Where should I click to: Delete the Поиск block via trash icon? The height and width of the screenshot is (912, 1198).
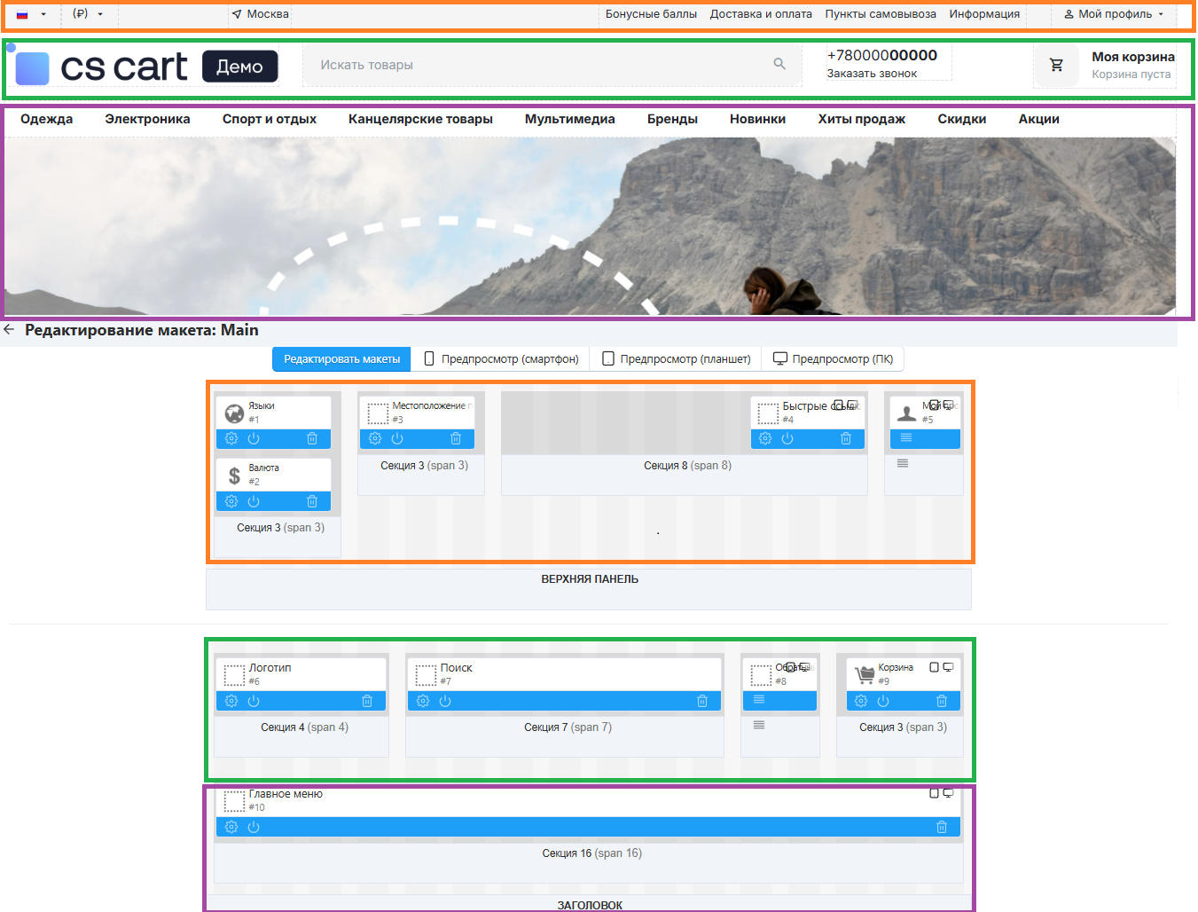coord(702,702)
